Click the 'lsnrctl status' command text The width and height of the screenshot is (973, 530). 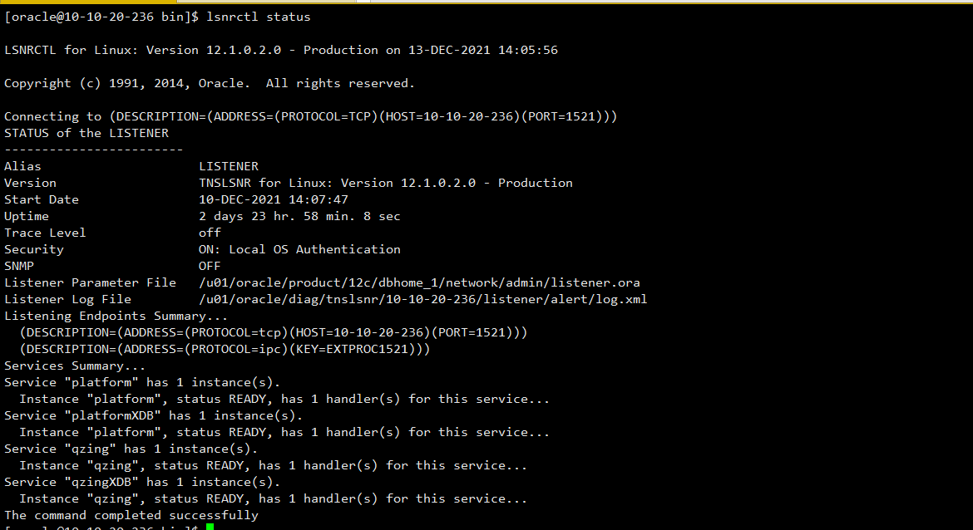(x=258, y=17)
